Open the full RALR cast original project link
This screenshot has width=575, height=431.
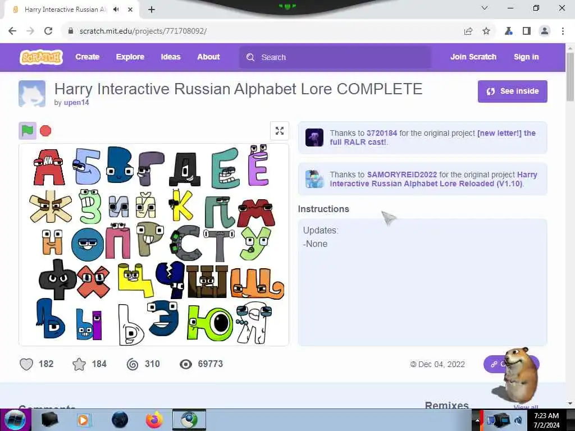(x=433, y=137)
